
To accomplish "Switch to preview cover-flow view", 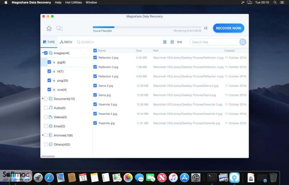I will 180,42.
